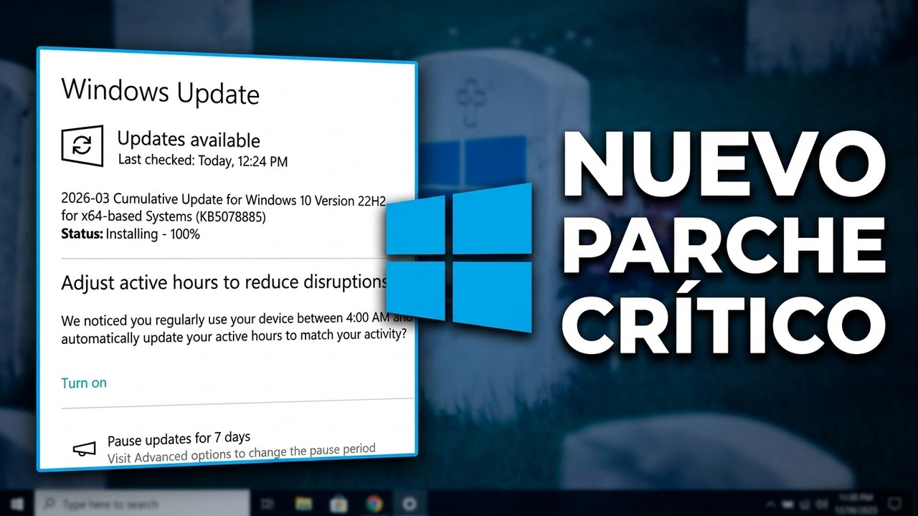Click the pause updates megaphone icon
Screen dimensions: 918x516
tap(84, 449)
